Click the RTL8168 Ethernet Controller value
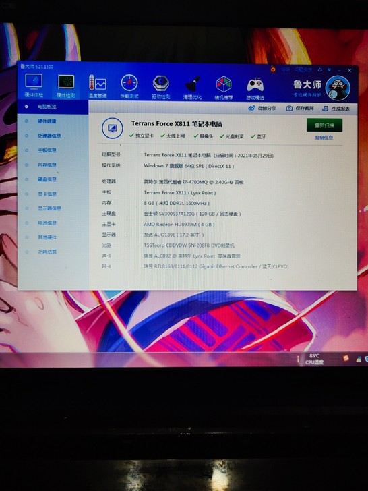The image size is (368, 491). pyautogui.click(x=216, y=266)
